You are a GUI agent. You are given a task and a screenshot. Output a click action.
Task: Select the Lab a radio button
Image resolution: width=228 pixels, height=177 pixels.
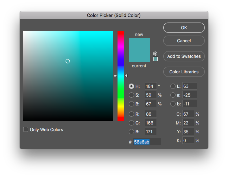173,95
